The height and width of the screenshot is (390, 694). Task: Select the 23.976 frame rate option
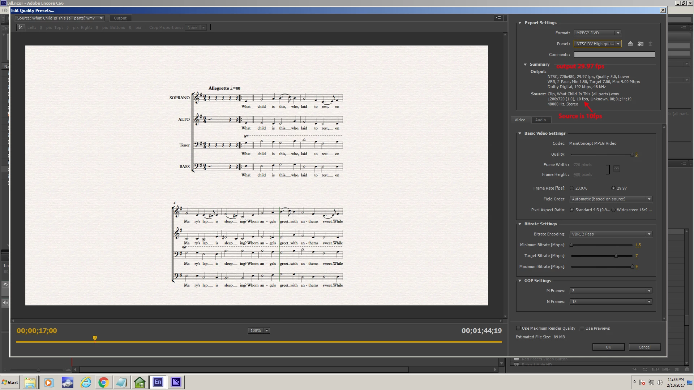coord(572,188)
